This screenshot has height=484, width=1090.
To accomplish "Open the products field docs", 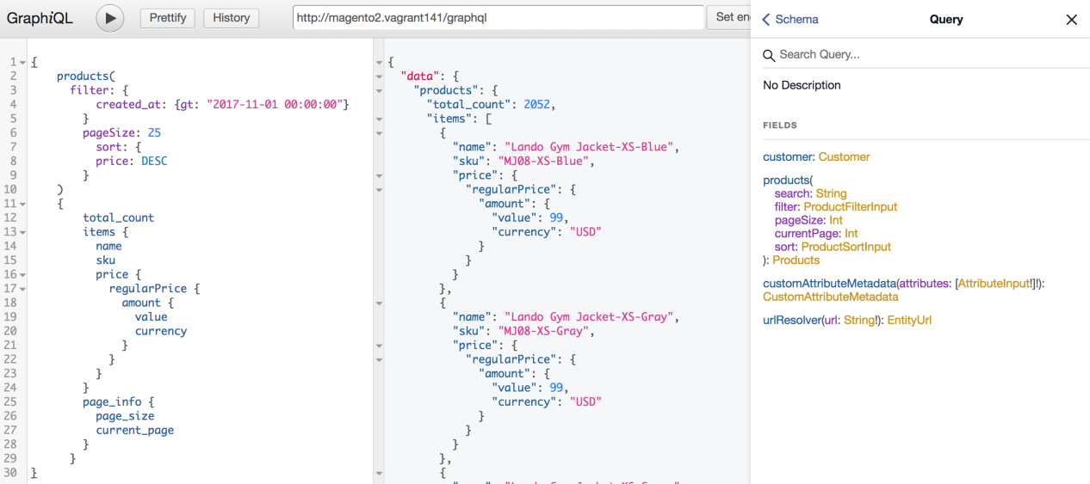I will (x=785, y=181).
